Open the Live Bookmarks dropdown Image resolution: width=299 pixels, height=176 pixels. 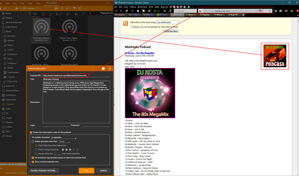click(168, 22)
